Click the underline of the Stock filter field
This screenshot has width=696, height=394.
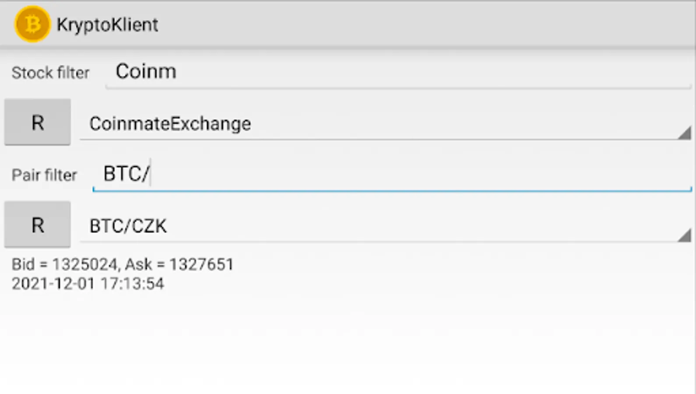tap(394, 88)
